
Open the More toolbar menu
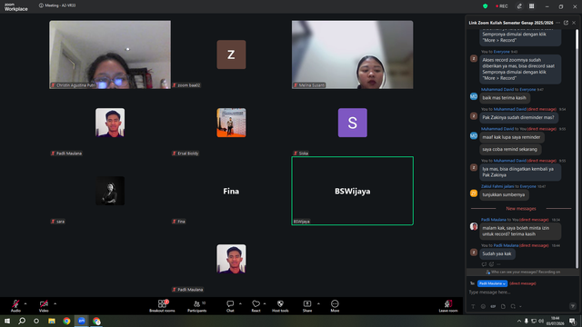coord(335,305)
